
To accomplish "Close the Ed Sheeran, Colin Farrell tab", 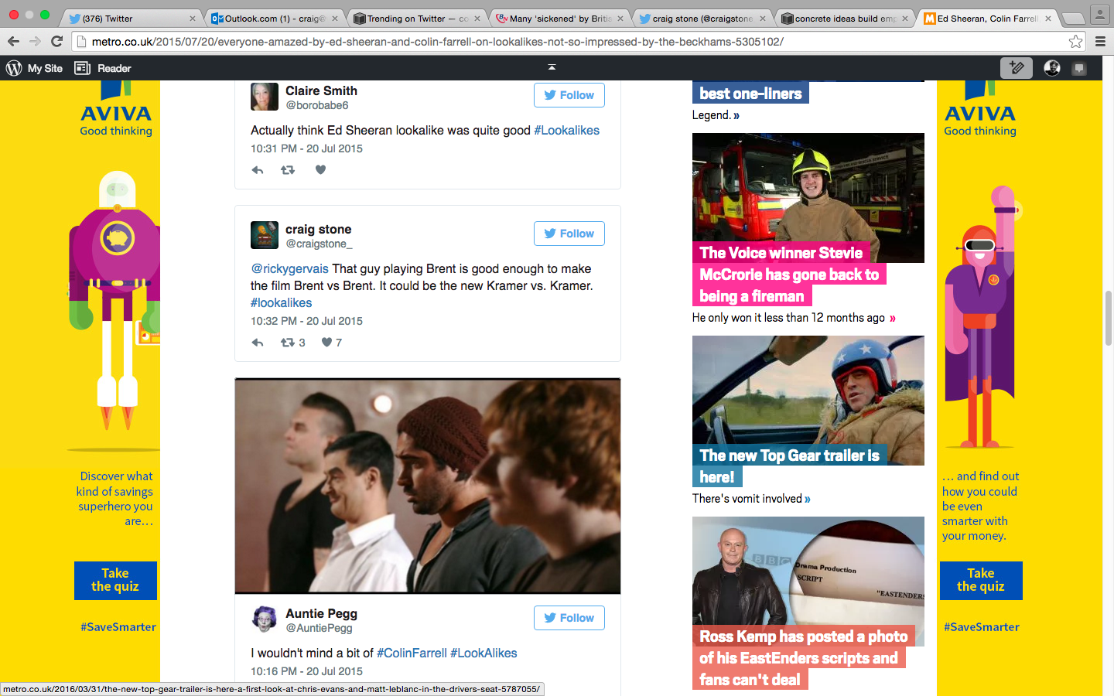I will point(1048,19).
